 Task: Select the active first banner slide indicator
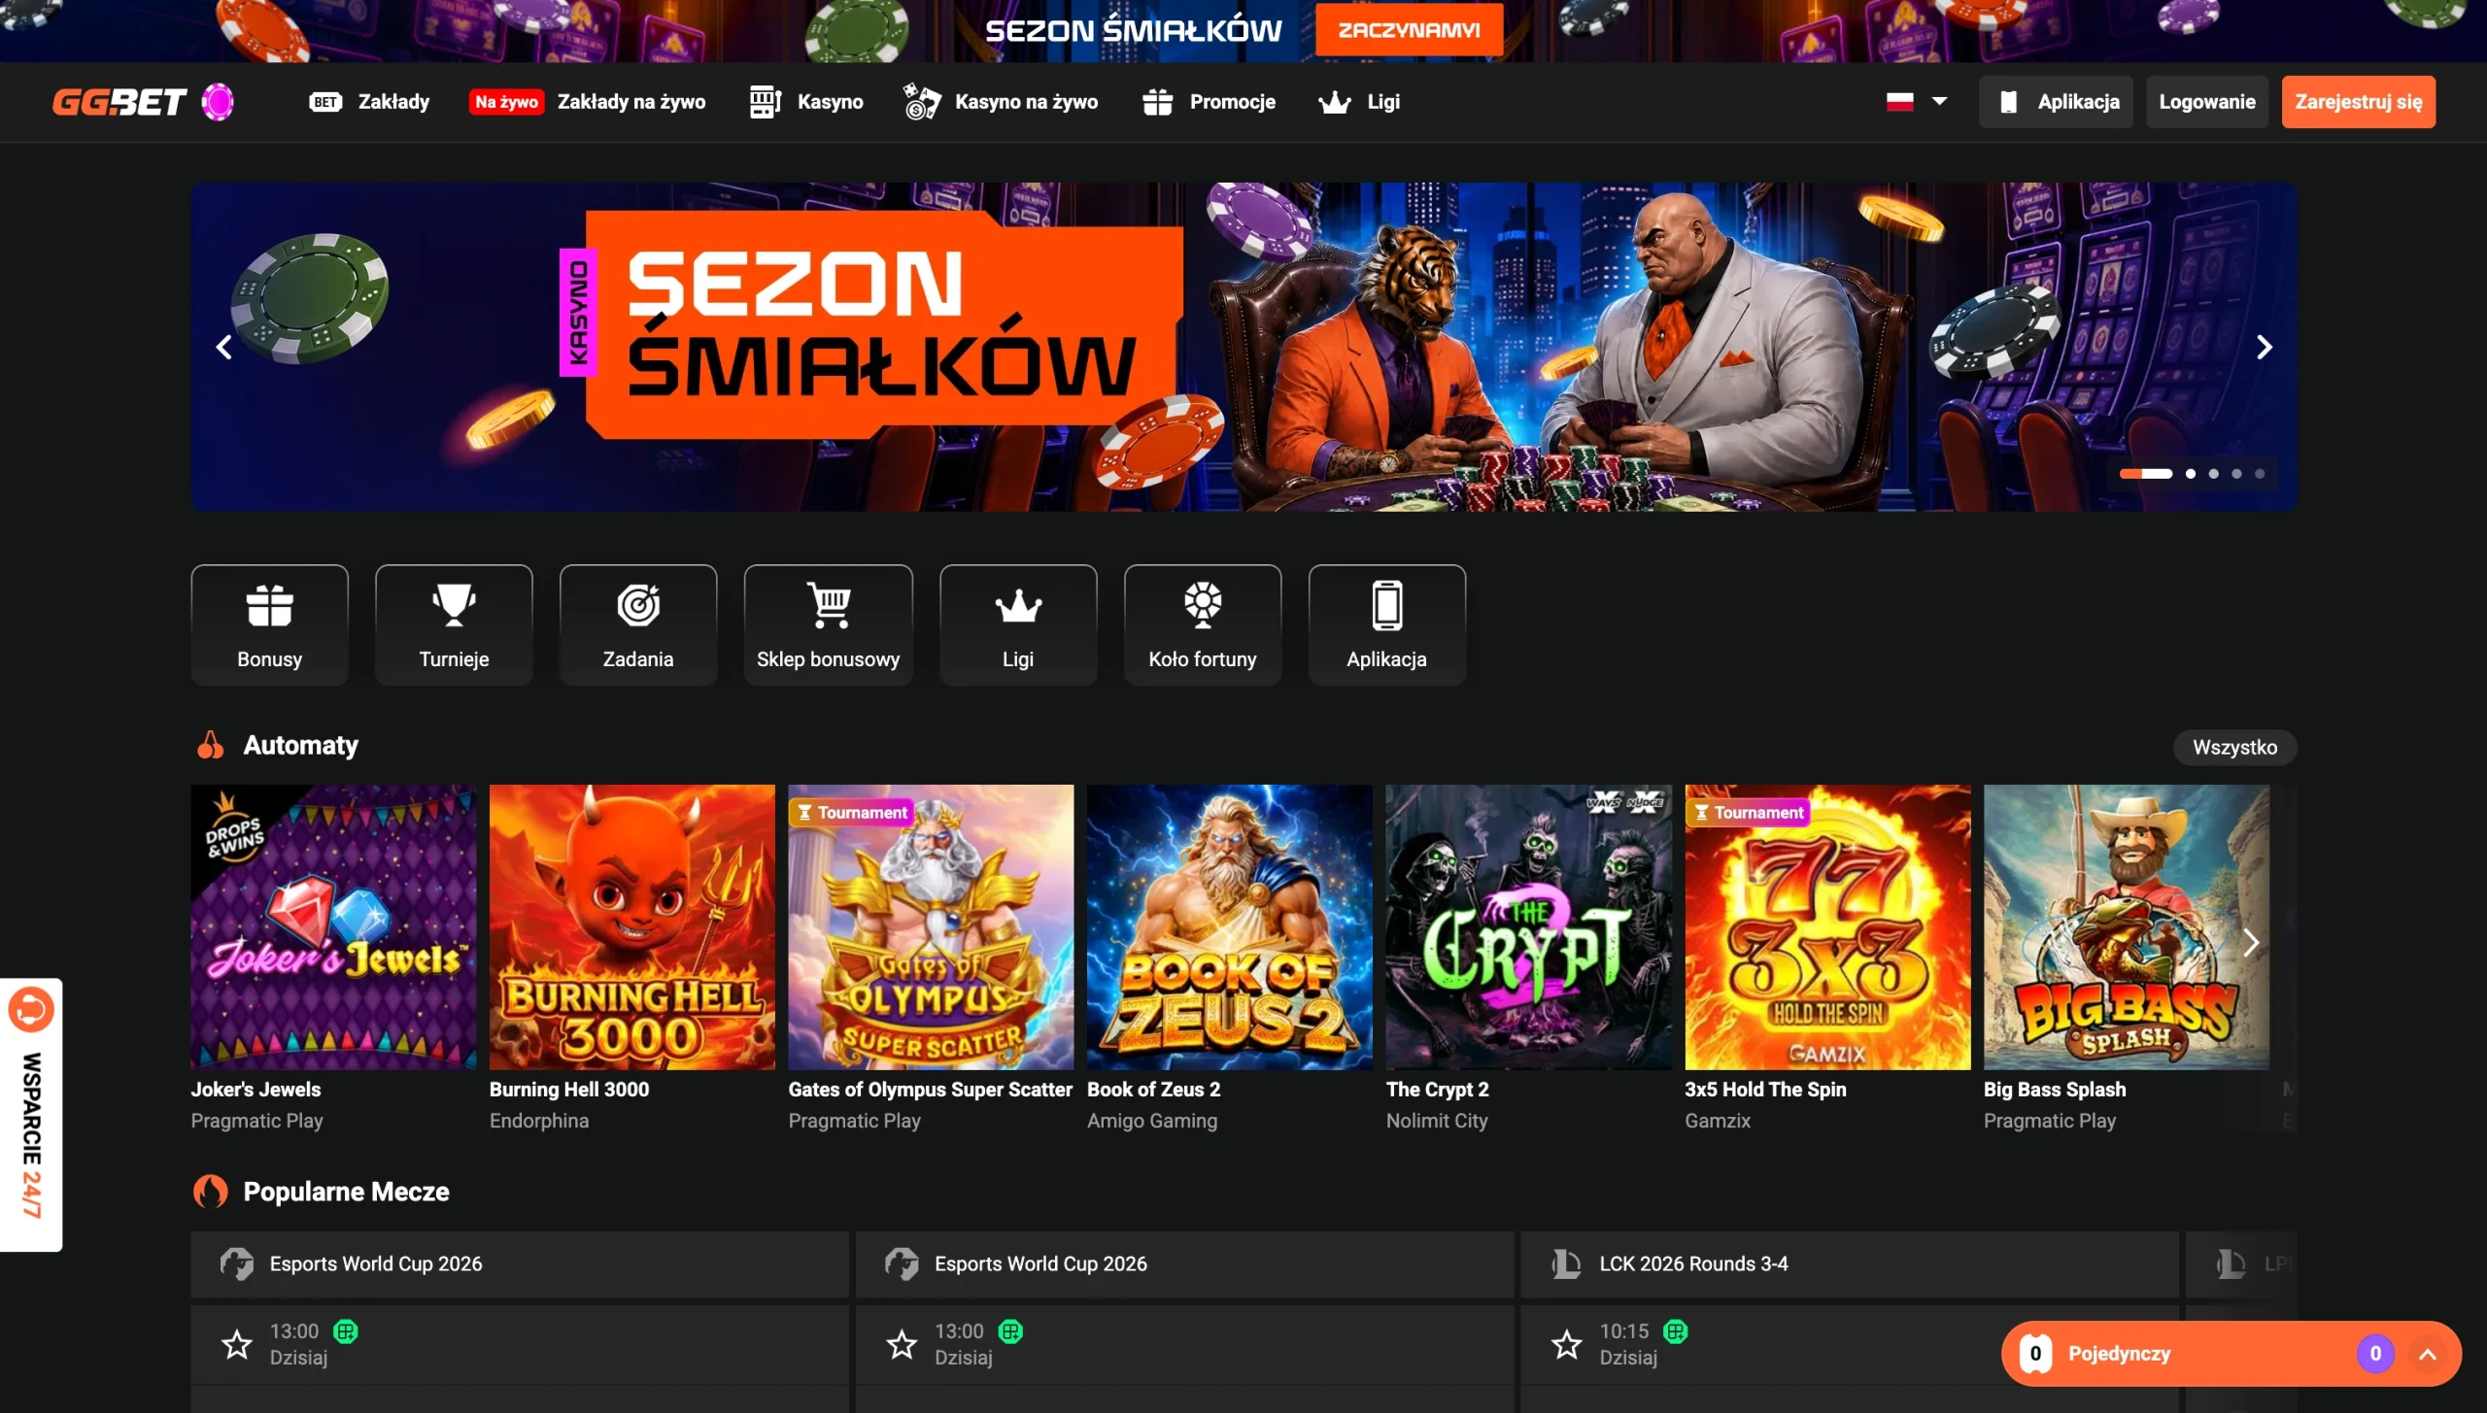point(2146,474)
